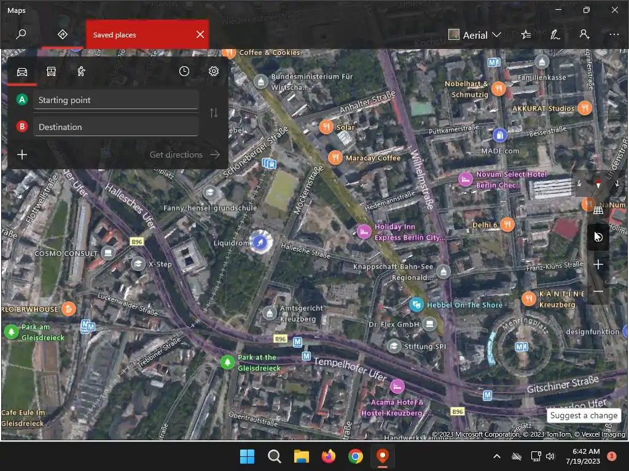The height and width of the screenshot is (471, 629).
Task: Zoom out with the minus button
Action: click(598, 291)
